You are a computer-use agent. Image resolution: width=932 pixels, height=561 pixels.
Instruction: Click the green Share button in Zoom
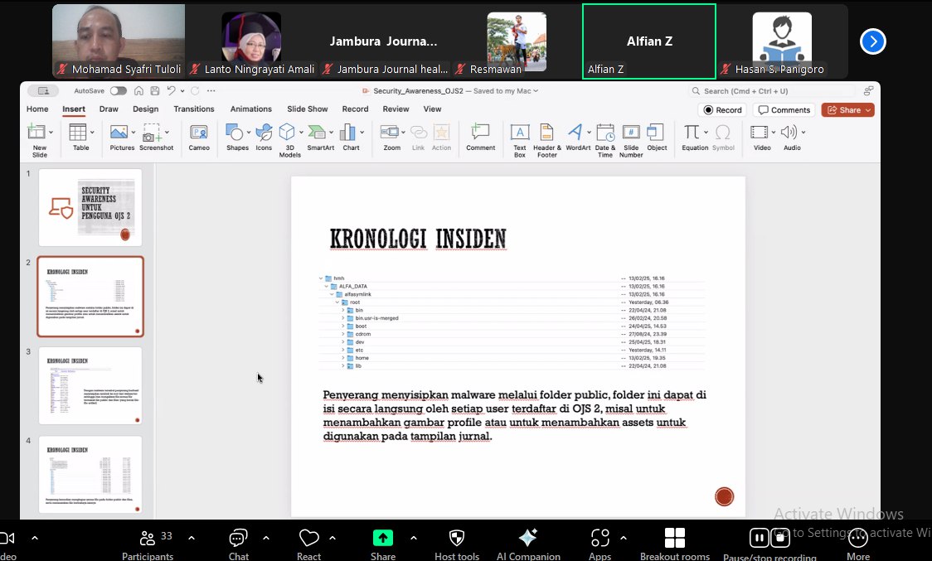[x=383, y=544]
